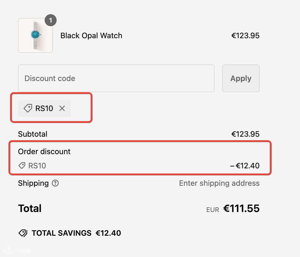Open the Black Opal Watch thumbnail

coord(35,35)
